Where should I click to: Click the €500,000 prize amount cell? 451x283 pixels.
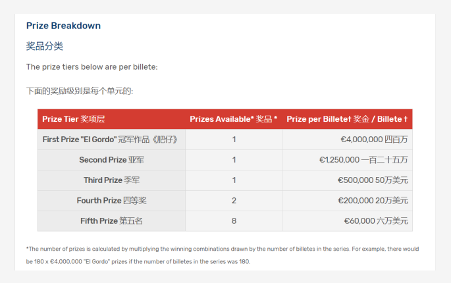tap(347, 180)
